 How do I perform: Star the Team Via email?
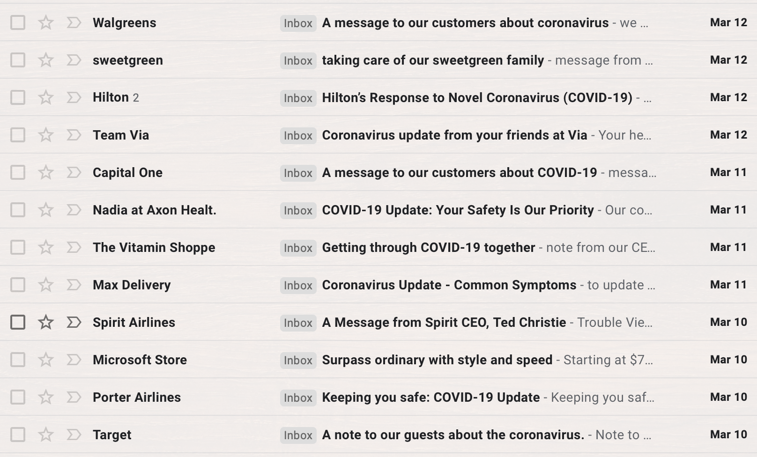click(x=46, y=135)
